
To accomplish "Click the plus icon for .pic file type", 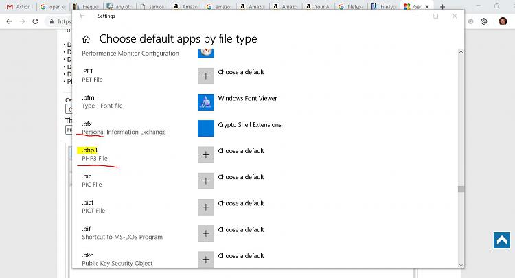I will (206, 181).
